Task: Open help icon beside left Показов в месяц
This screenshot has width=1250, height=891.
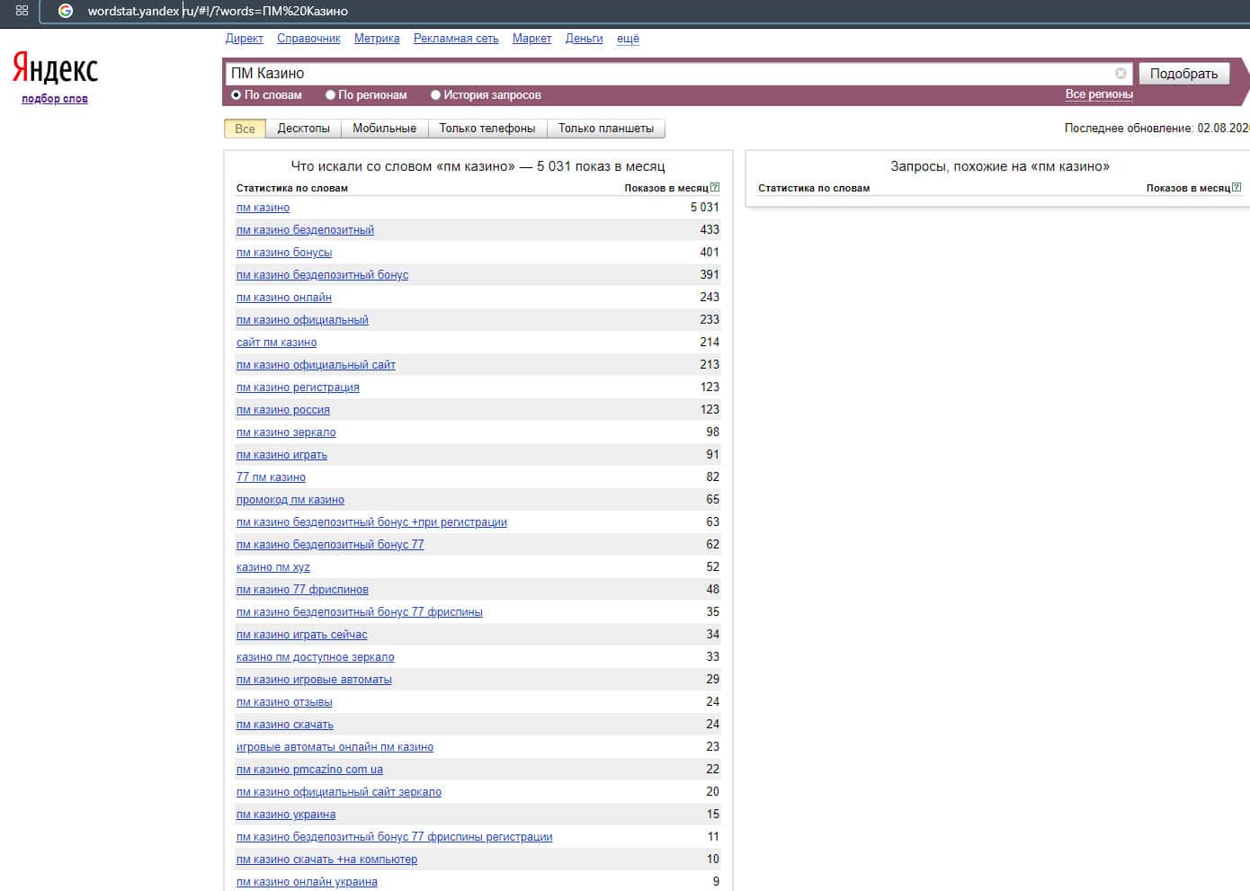Action: pyautogui.click(x=715, y=188)
